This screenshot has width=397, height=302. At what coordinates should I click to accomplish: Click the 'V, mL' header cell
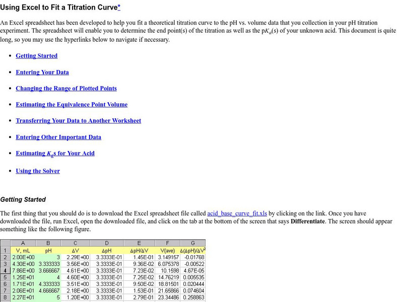[23, 251]
